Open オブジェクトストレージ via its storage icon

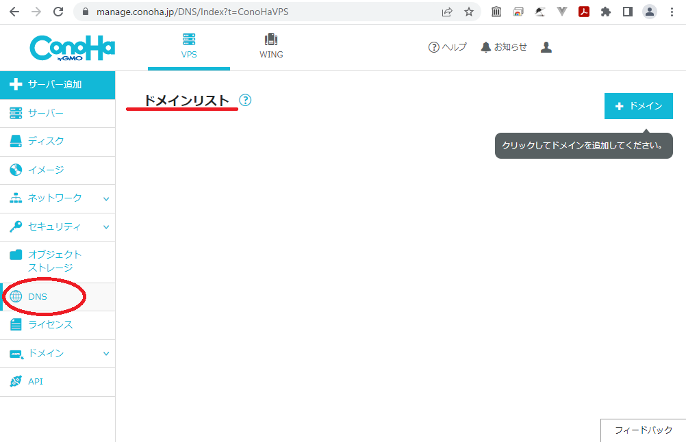15,254
